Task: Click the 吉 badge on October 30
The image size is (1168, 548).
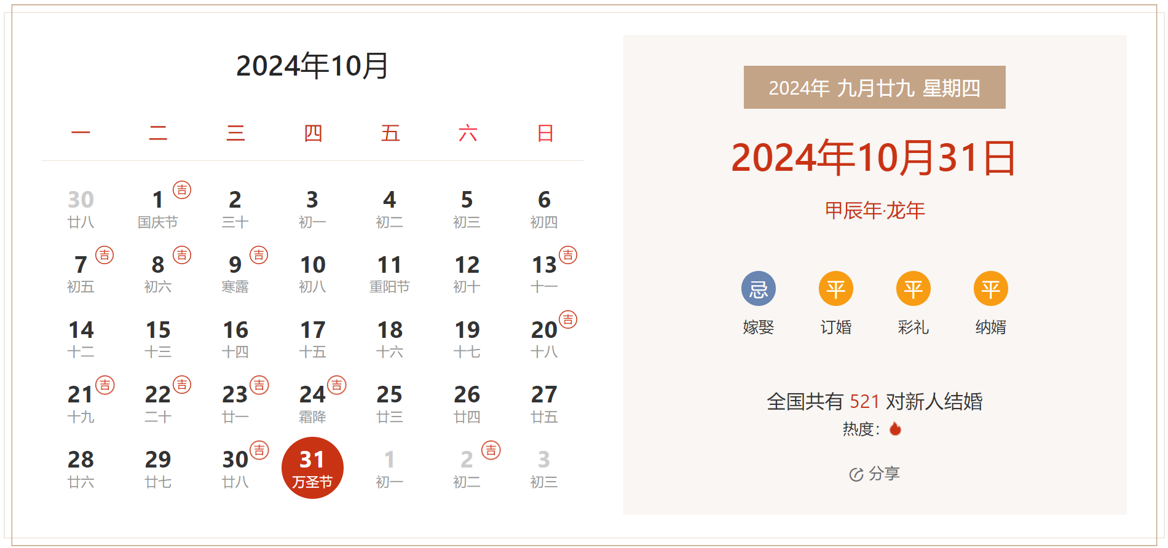Action: tap(259, 450)
